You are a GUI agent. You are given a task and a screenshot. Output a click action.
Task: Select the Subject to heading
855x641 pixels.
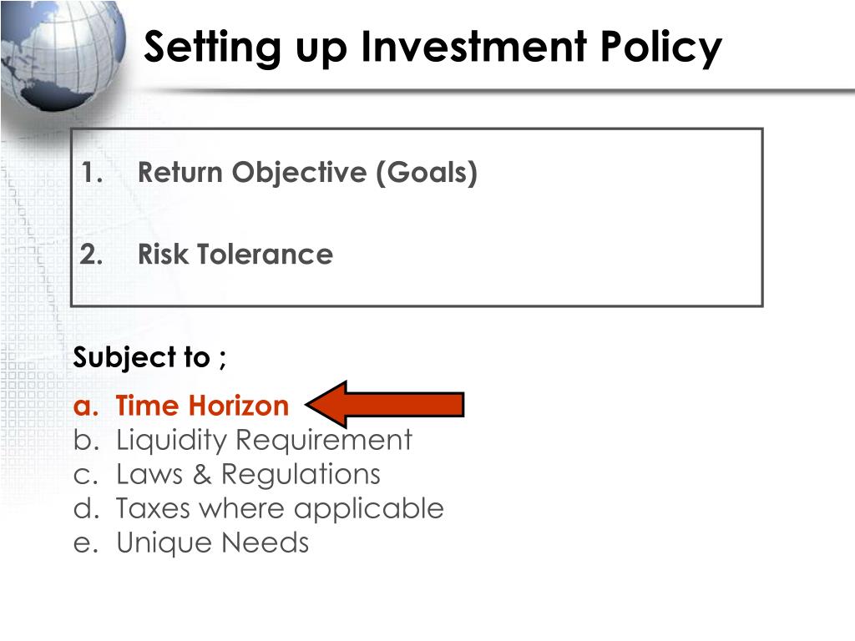click(x=149, y=358)
